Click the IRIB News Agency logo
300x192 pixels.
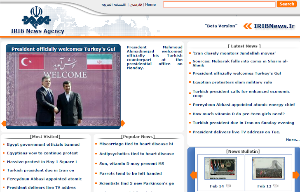tap(37, 20)
